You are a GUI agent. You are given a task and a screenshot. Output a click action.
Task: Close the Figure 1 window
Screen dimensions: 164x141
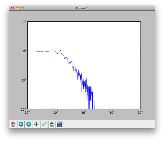pos(13,8)
